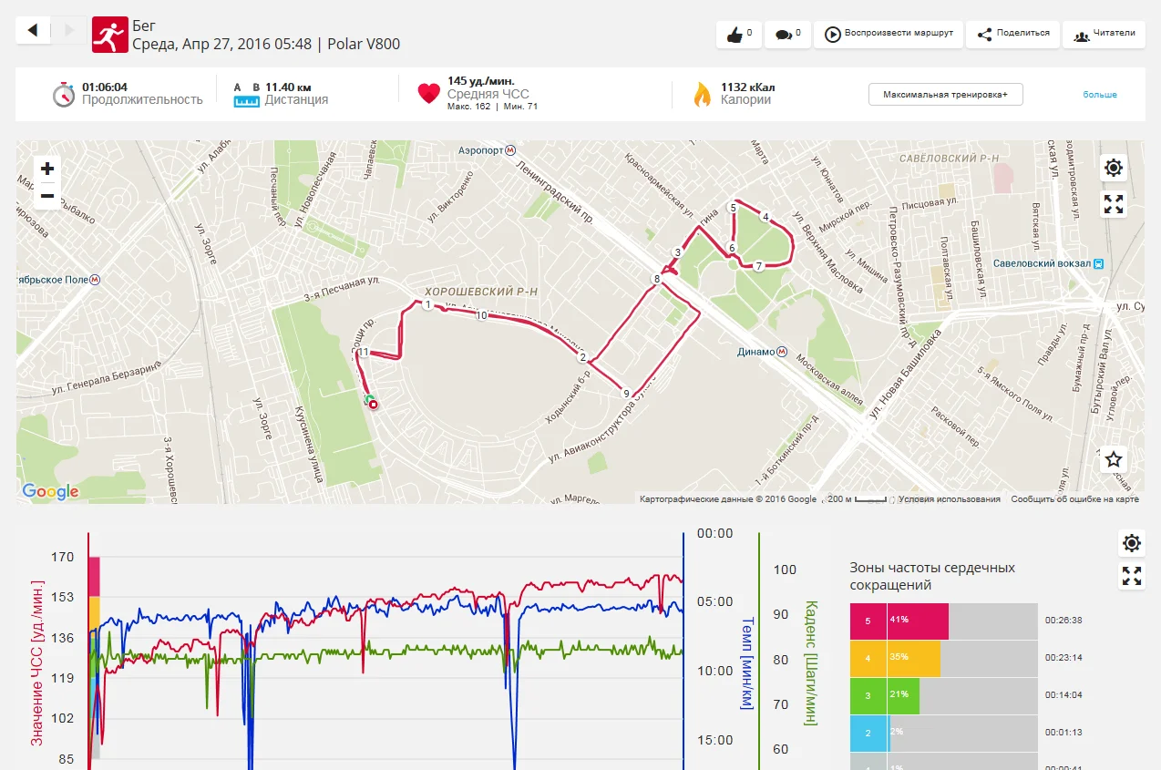Click the Google logo on map
1161x770 pixels.
pyautogui.click(x=51, y=492)
